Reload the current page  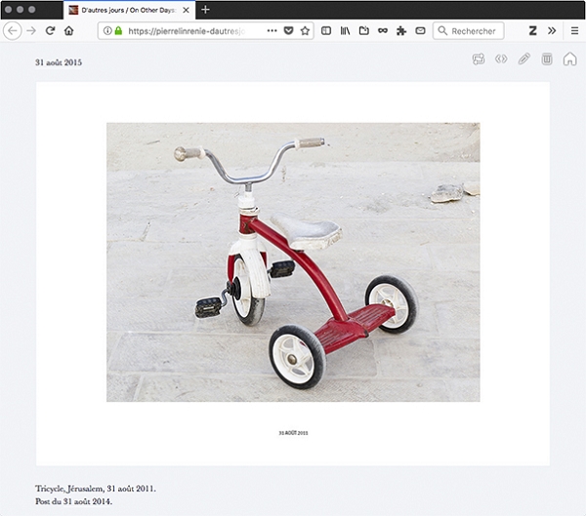coord(50,31)
